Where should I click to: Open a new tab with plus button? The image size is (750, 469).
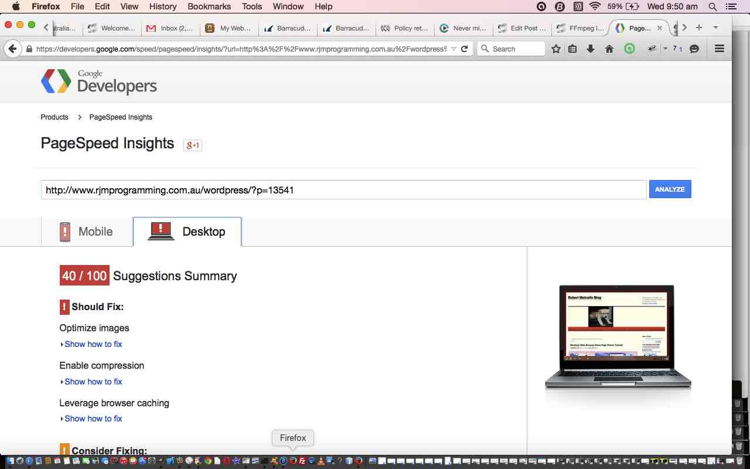[x=699, y=28]
